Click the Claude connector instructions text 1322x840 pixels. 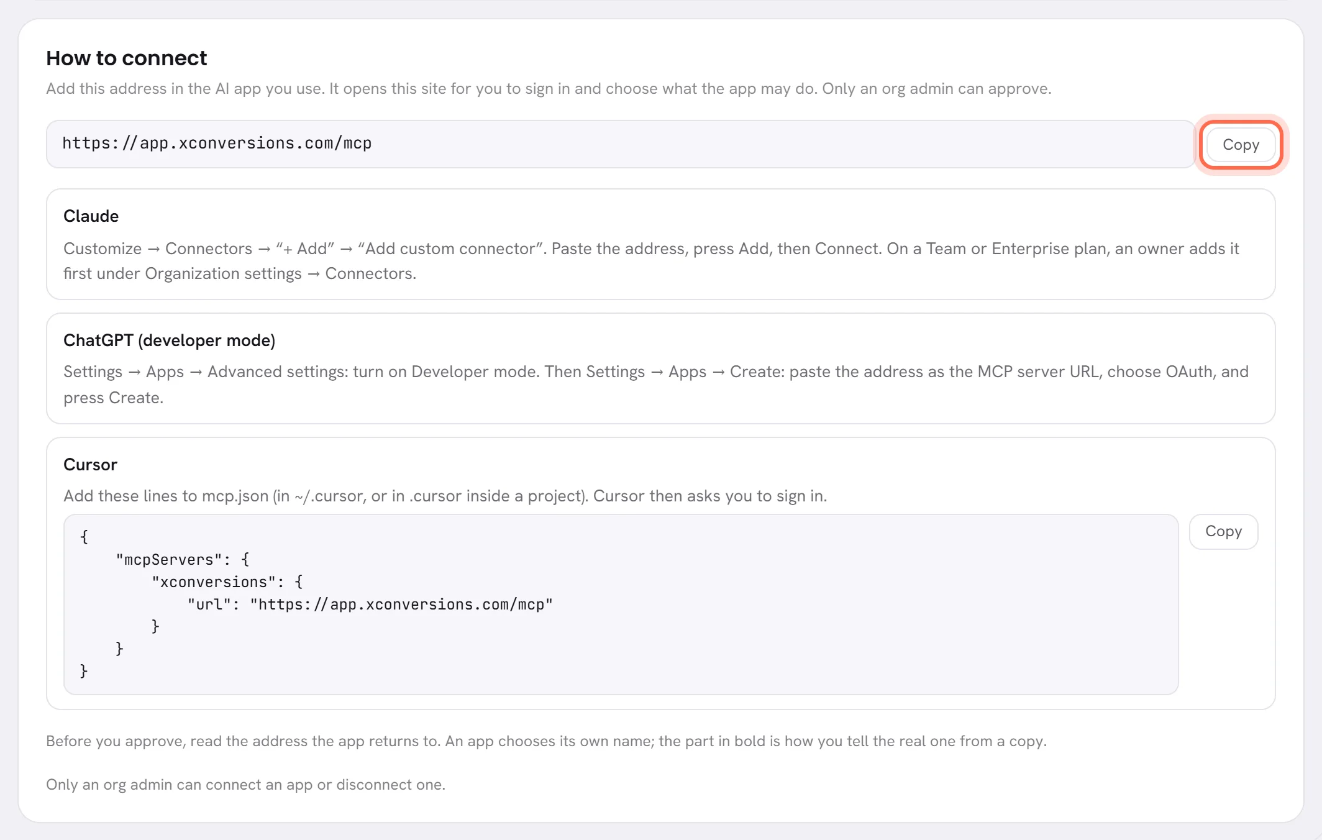651,261
